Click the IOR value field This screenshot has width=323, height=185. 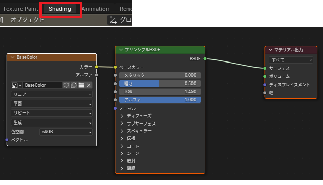(160, 92)
